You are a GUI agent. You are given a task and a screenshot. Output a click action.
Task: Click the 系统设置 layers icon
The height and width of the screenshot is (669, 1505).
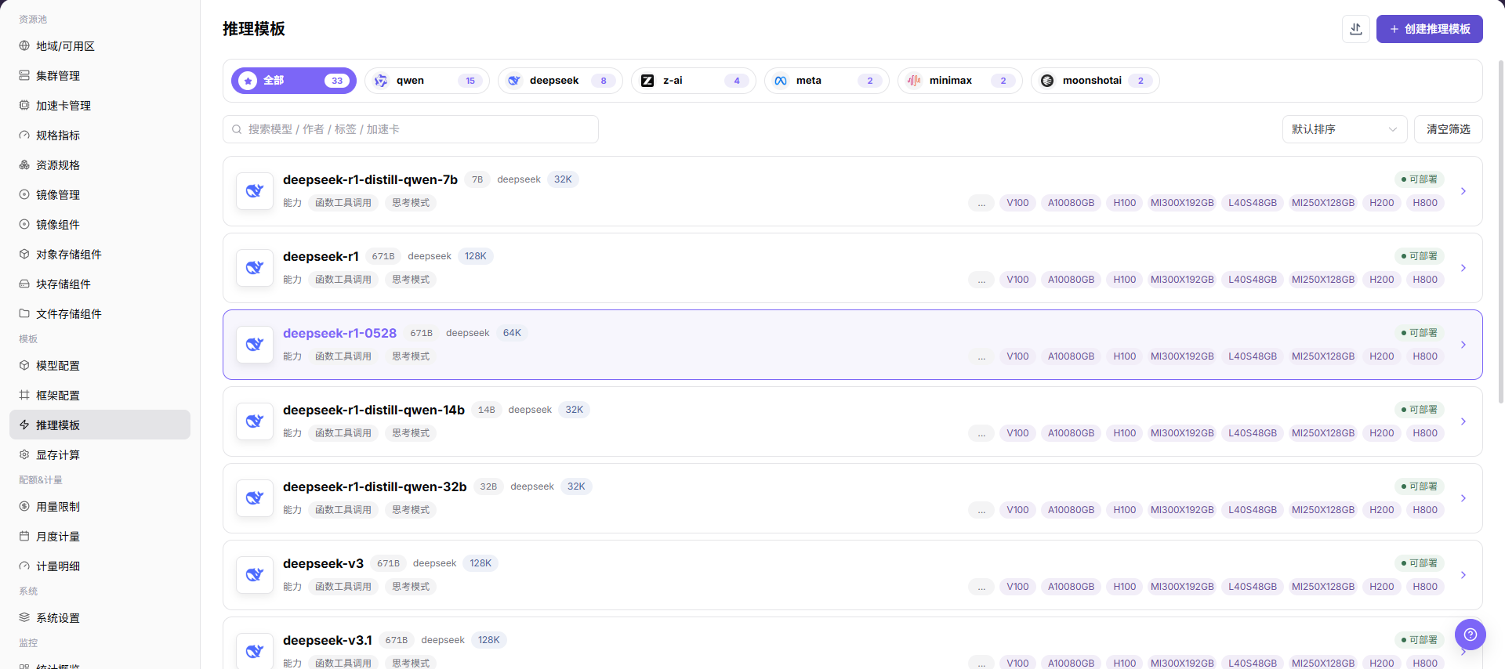[24, 618]
